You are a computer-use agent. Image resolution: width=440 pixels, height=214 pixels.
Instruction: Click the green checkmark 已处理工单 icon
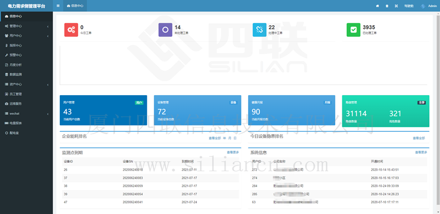(x=354, y=30)
